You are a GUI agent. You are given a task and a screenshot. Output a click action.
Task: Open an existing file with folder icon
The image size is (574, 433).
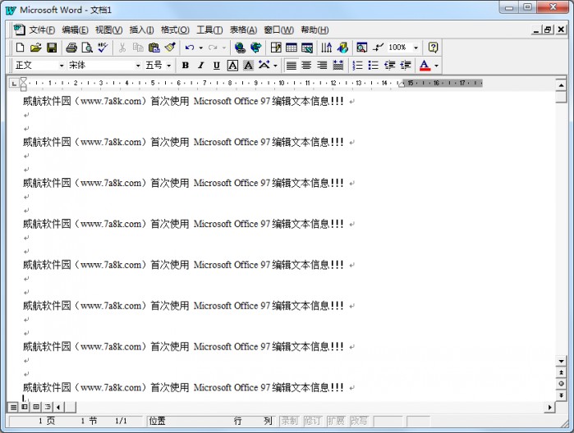pyautogui.click(x=36, y=48)
